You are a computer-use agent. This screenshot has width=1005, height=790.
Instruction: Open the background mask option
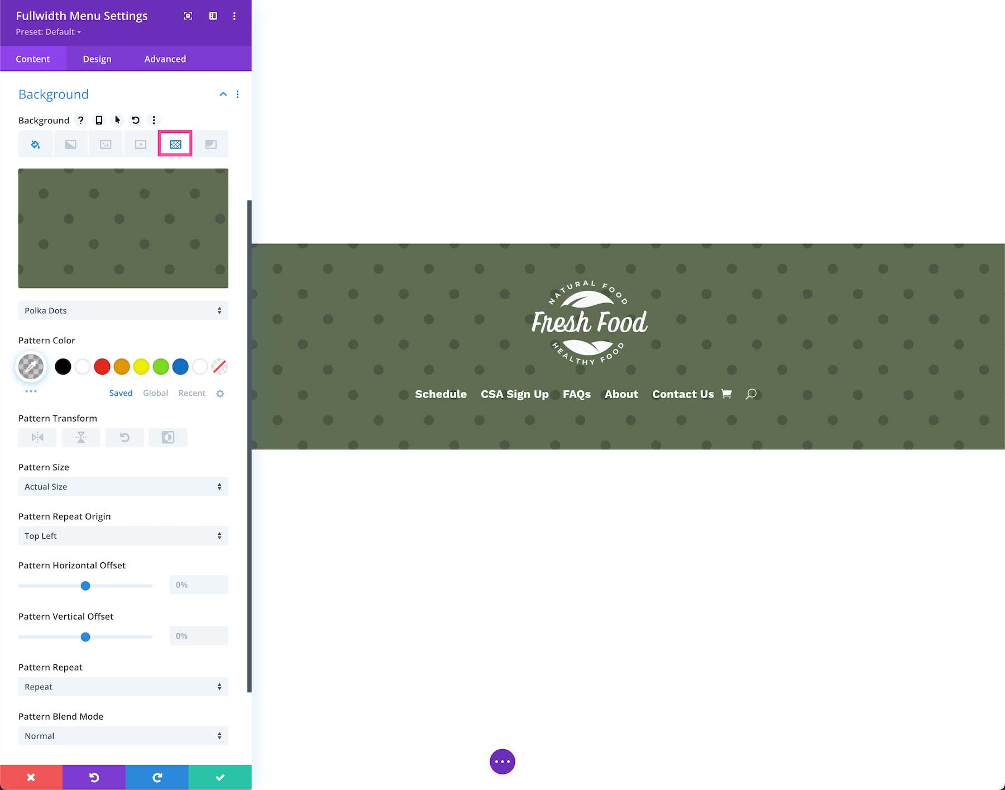(210, 143)
